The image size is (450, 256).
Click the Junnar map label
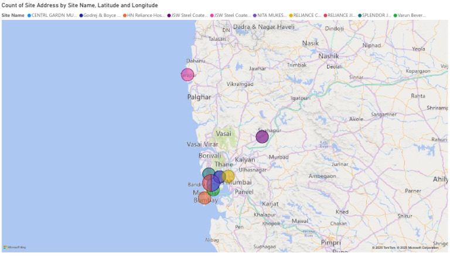click(x=340, y=164)
